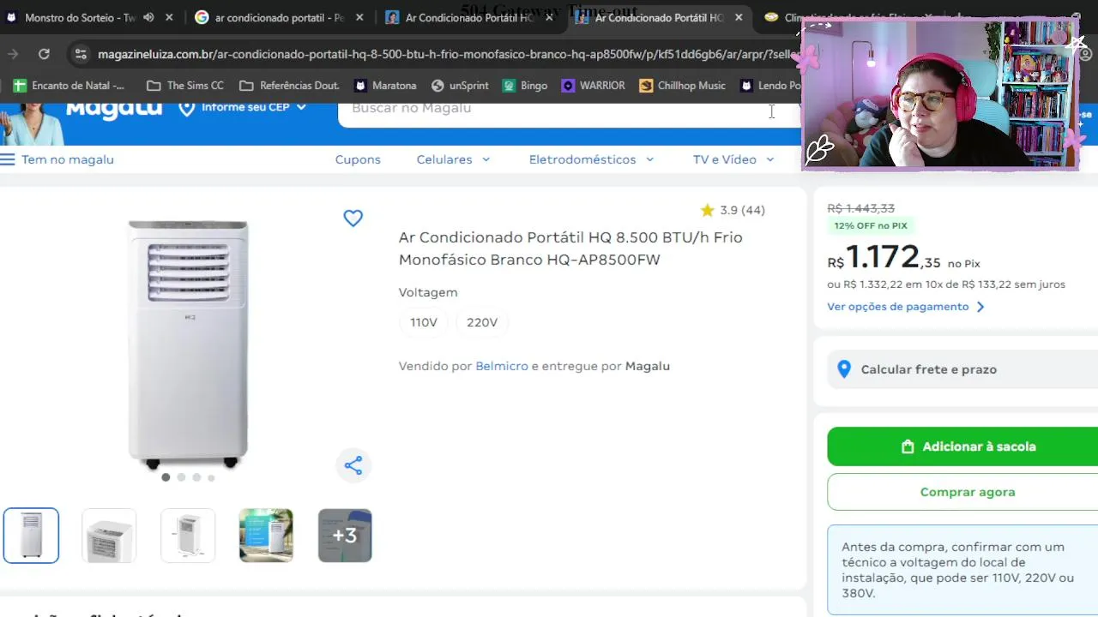1098x617 pixels.
Task: Go to fourth image carousel dot
Action: point(211,477)
